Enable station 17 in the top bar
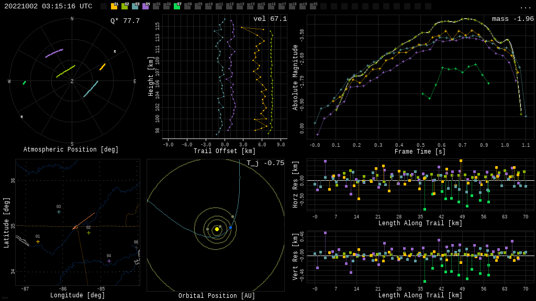Image resolution: width=536 pixels, height=301 pixels. 282,6
